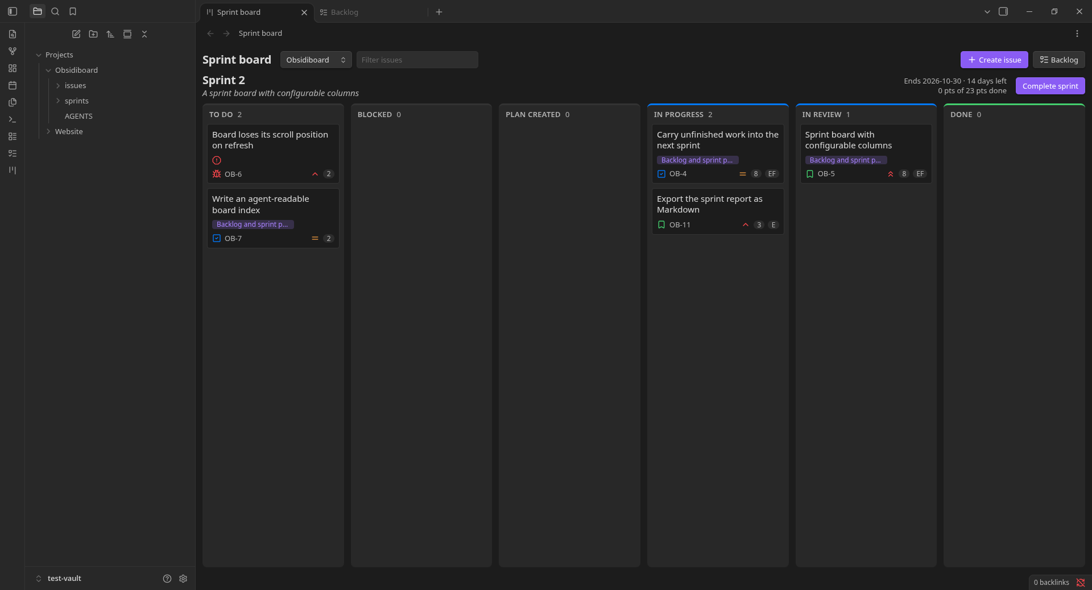Image resolution: width=1092 pixels, height=590 pixels.
Task: Toggle the right sidebar
Action: click(x=1003, y=11)
